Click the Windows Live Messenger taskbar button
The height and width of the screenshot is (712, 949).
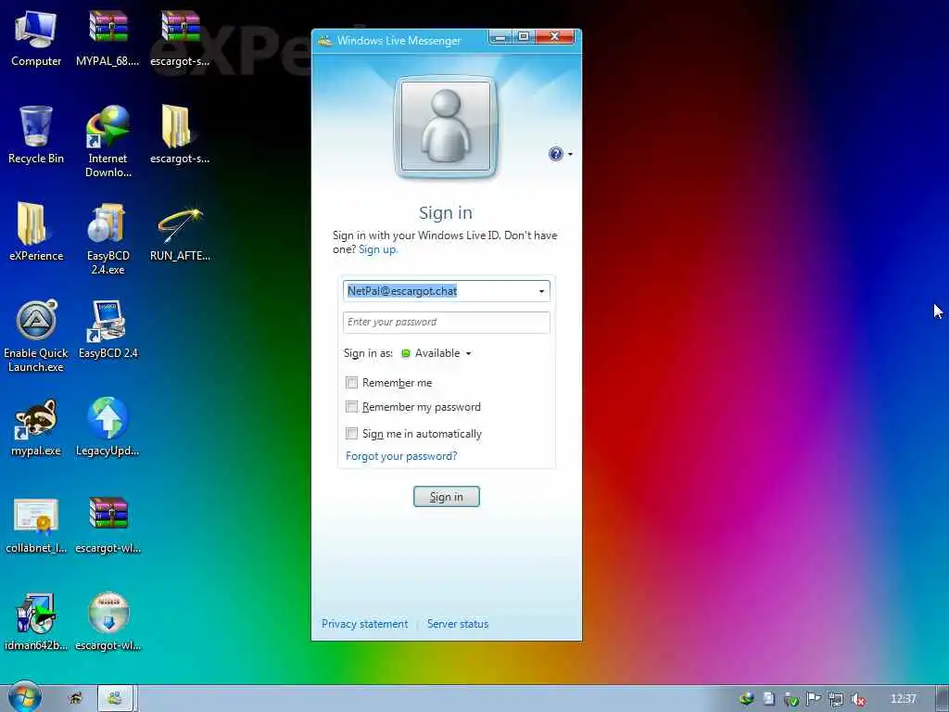pyautogui.click(x=115, y=698)
